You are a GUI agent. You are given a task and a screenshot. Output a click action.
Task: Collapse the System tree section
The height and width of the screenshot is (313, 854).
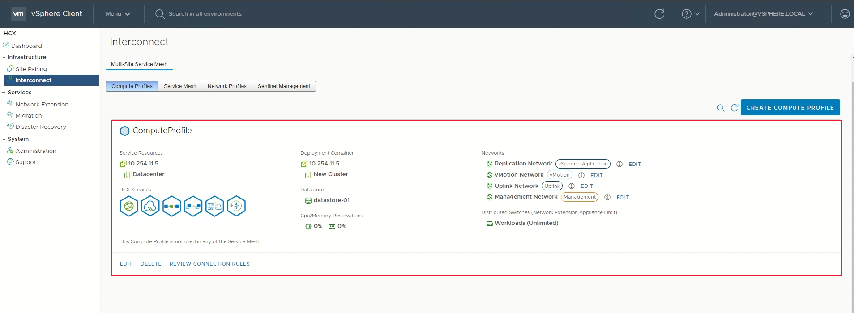(4, 139)
